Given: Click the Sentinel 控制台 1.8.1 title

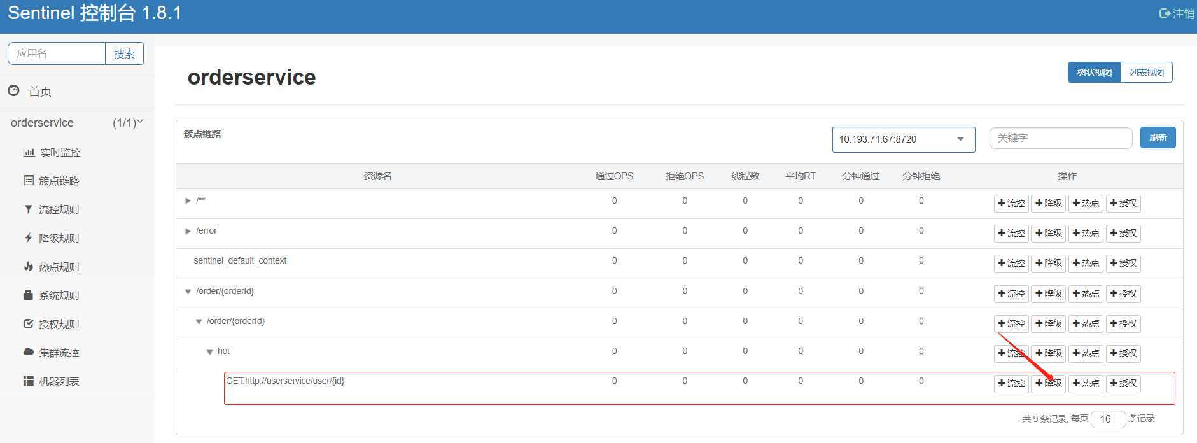Looking at the screenshot, I should coord(95,13).
